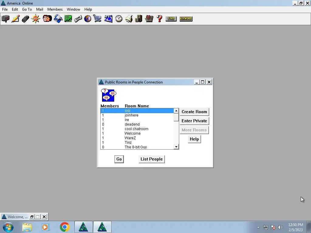Open the What's Hot starburst icon
This screenshot has height=233, width=311.
click(x=36, y=19)
